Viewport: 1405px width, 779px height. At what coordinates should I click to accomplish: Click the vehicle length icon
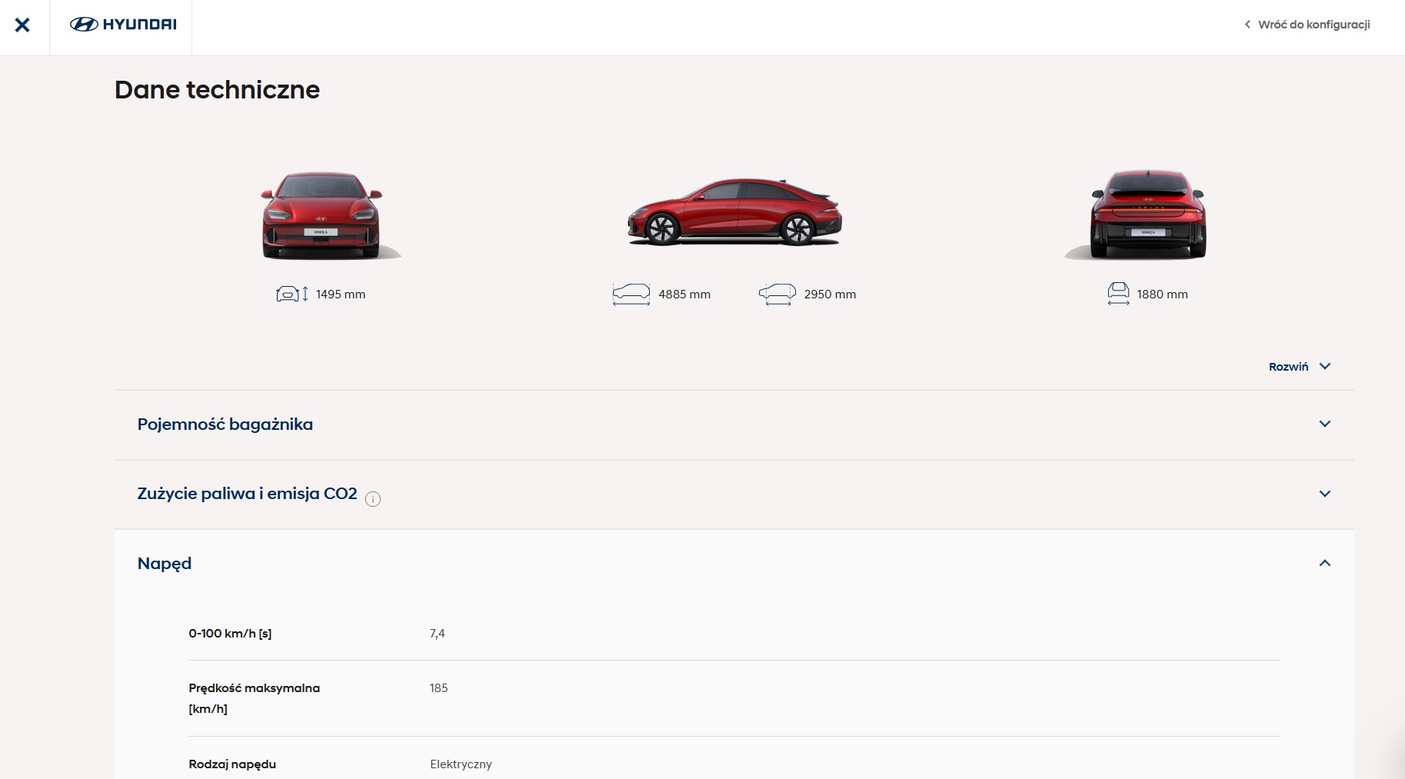click(631, 295)
